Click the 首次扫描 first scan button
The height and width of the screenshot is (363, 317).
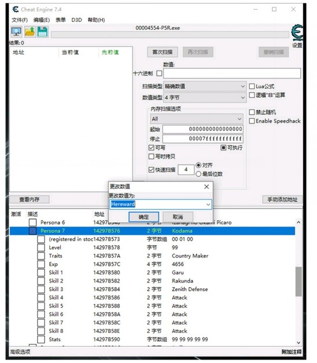tap(163, 52)
